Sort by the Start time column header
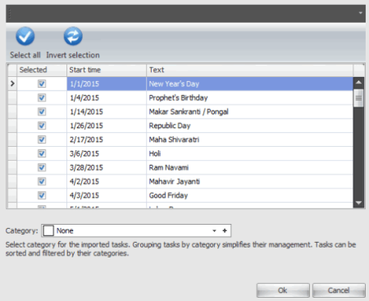Viewport: 369px width, 301px height. pyautogui.click(x=107, y=70)
